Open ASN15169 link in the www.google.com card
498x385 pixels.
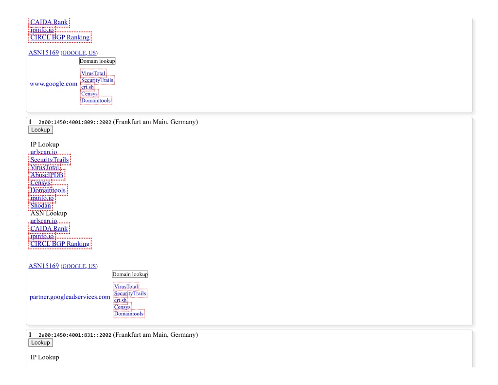[43, 53]
